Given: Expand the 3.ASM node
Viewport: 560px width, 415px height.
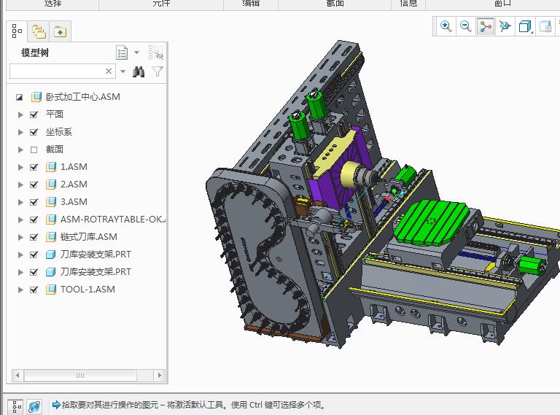Looking at the screenshot, I should click(20, 202).
